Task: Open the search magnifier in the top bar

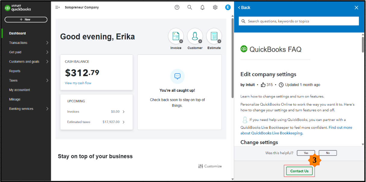Action: pyautogui.click(x=190, y=7)
